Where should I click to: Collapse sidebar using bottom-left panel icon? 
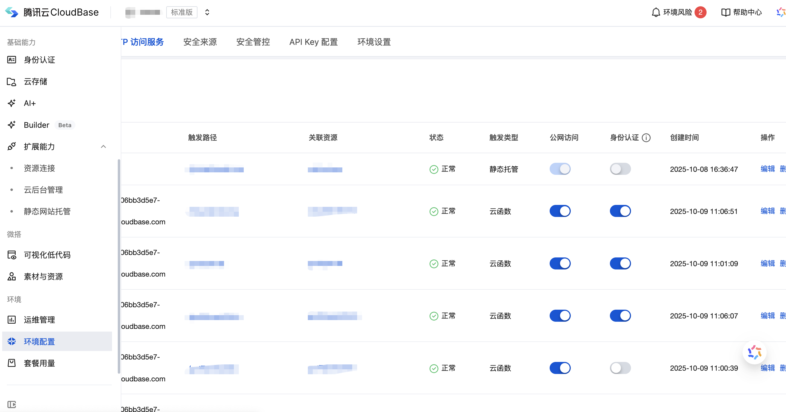(x=12, y=404)
